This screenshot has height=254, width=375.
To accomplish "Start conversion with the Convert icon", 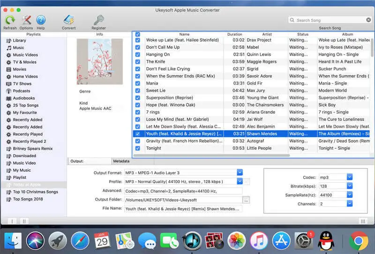I will (x=69, y=20).
